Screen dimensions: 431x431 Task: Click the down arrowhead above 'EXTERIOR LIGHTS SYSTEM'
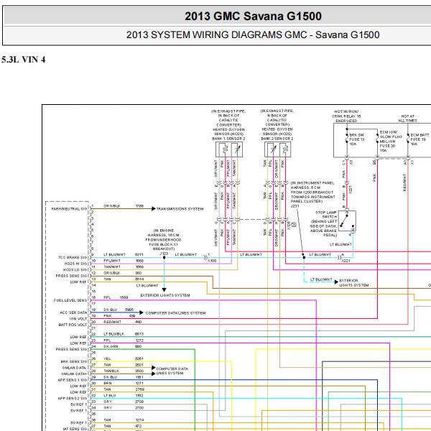tap(164, 290)
